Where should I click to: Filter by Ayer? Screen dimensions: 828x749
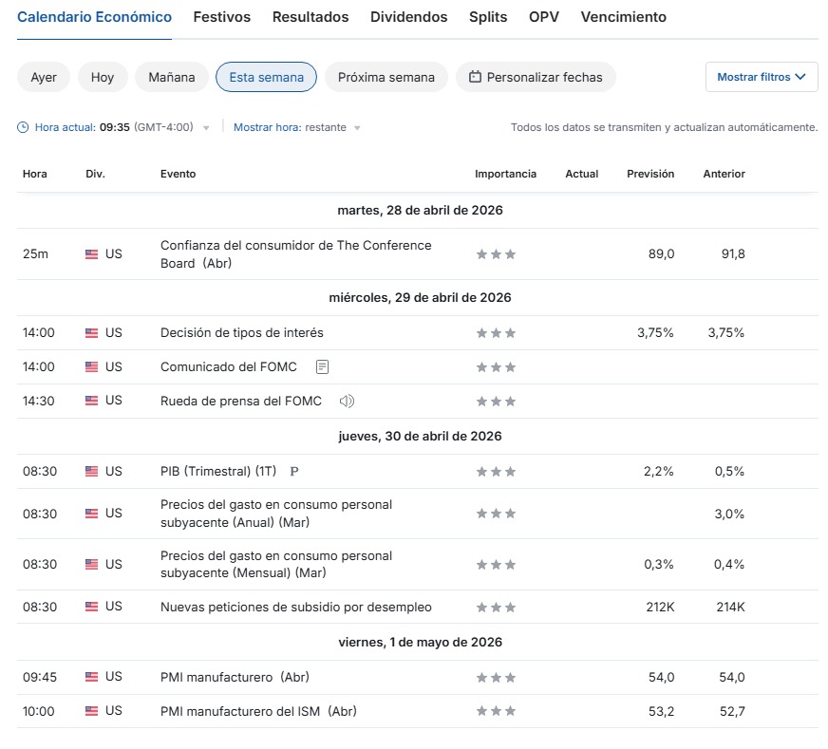(44, 77)
